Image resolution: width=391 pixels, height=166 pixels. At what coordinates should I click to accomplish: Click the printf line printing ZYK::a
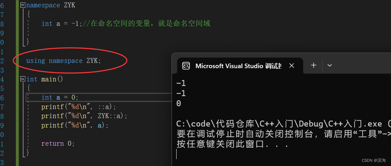point(84,116)
